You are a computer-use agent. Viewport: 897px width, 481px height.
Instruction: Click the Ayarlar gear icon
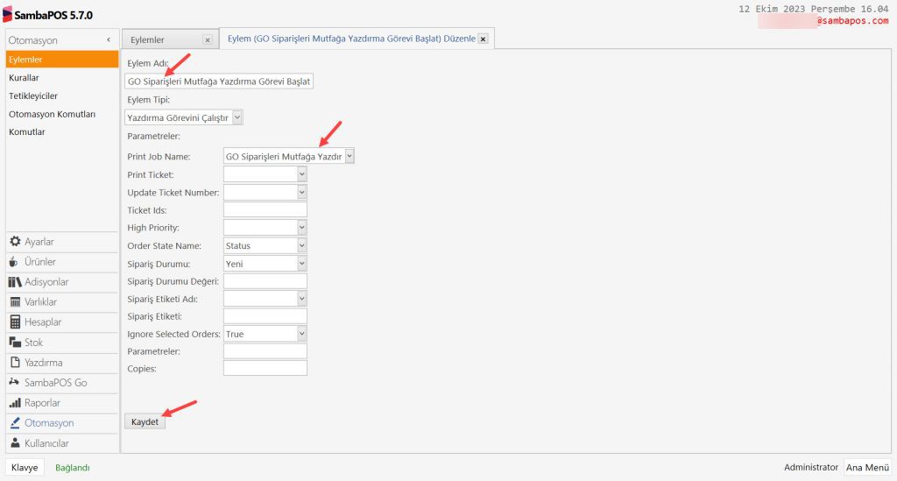point(15,241)
